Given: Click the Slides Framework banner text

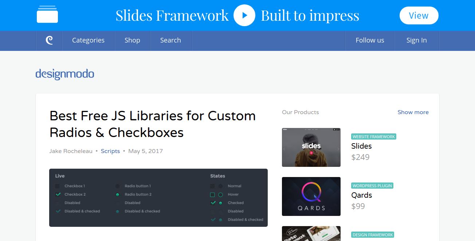Looking at the screenshot, I should coord(172,16).
